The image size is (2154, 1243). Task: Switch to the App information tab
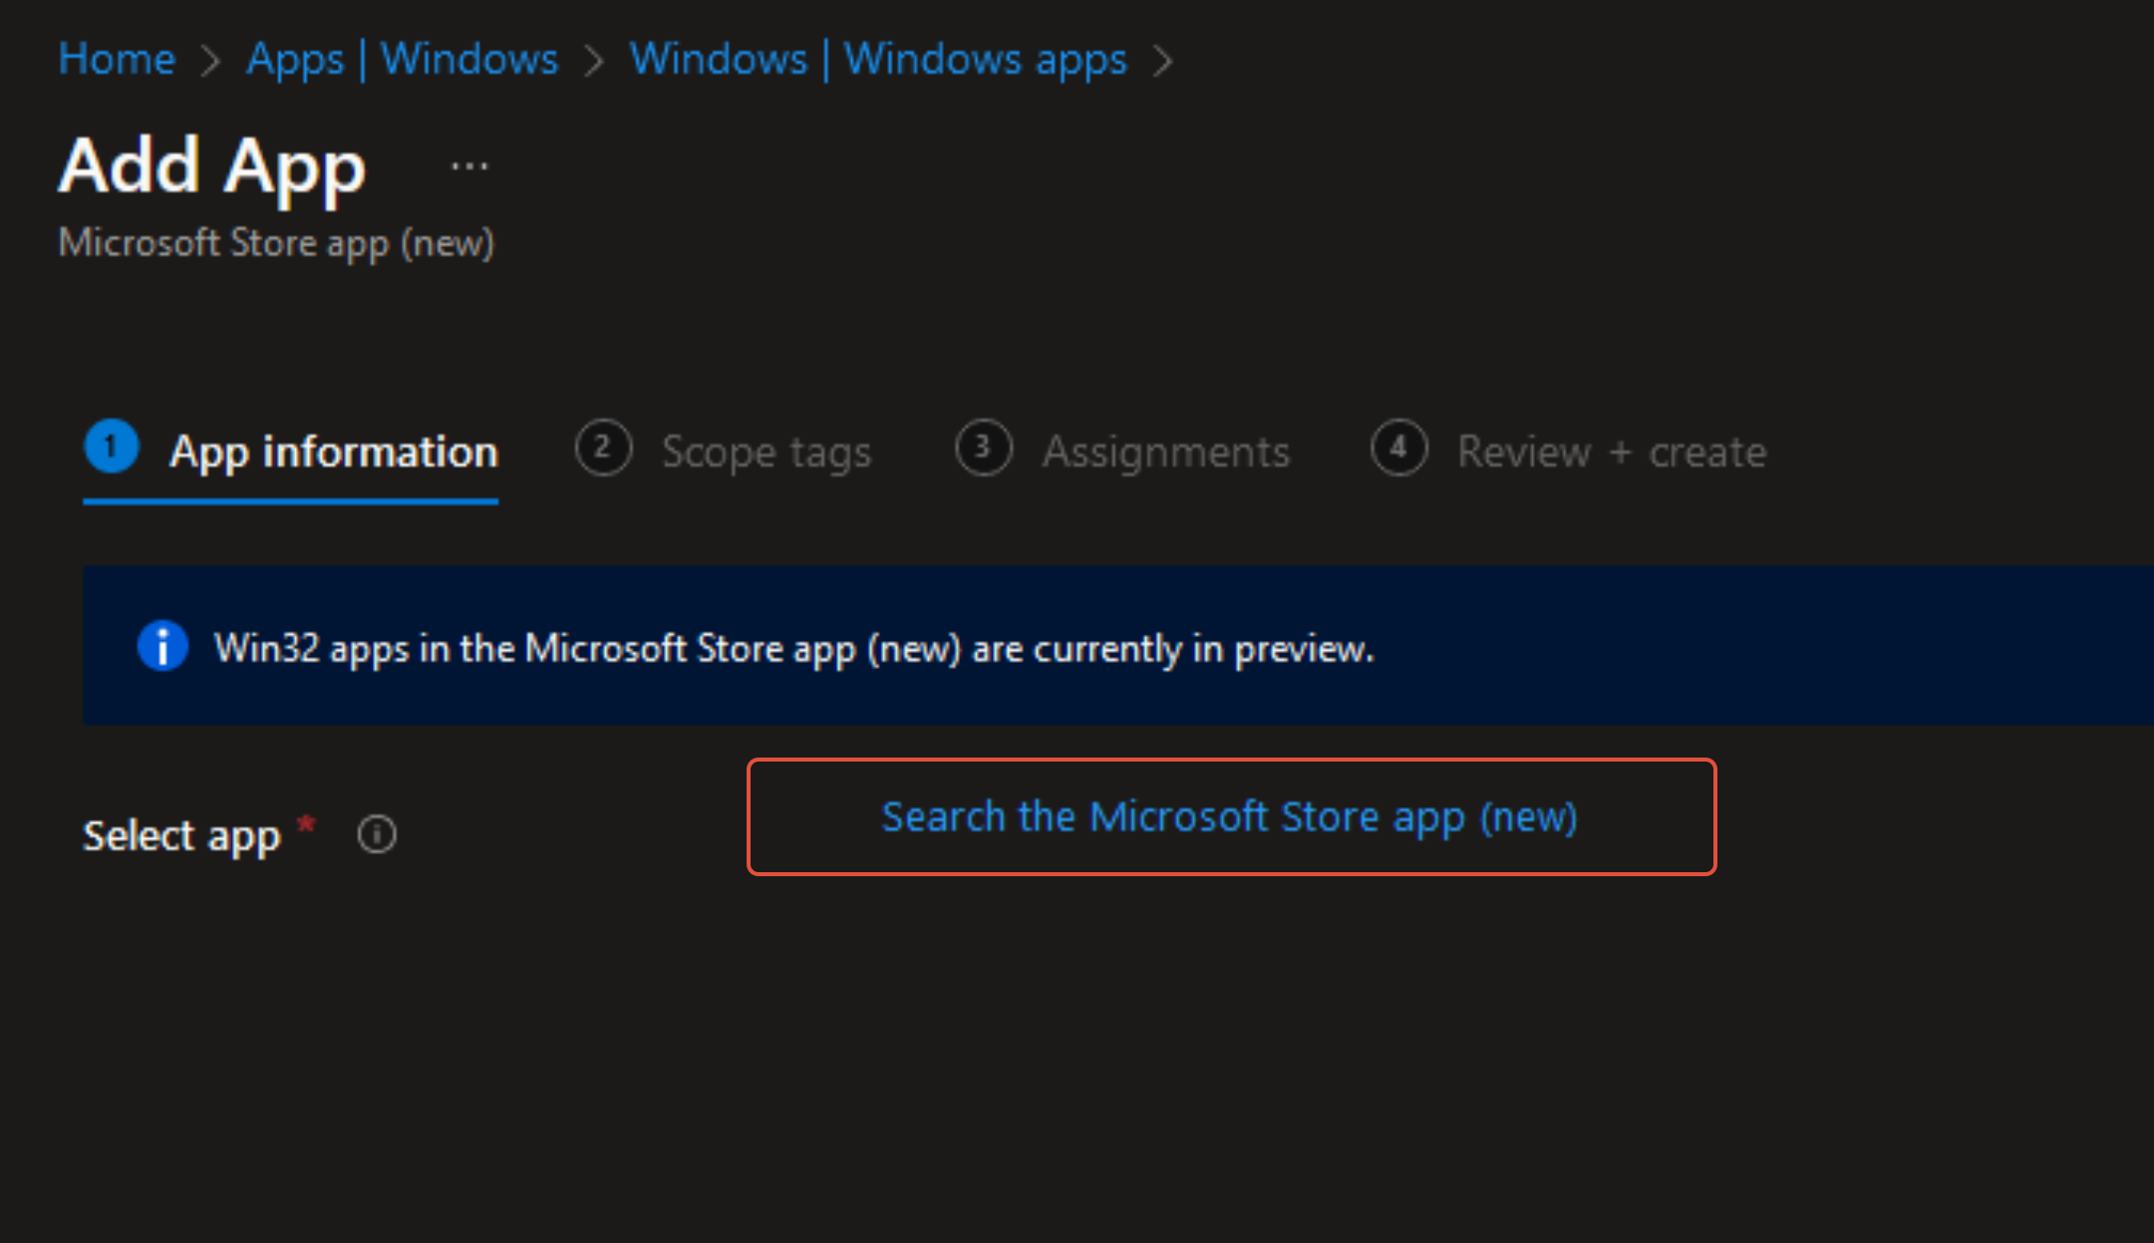333,453
